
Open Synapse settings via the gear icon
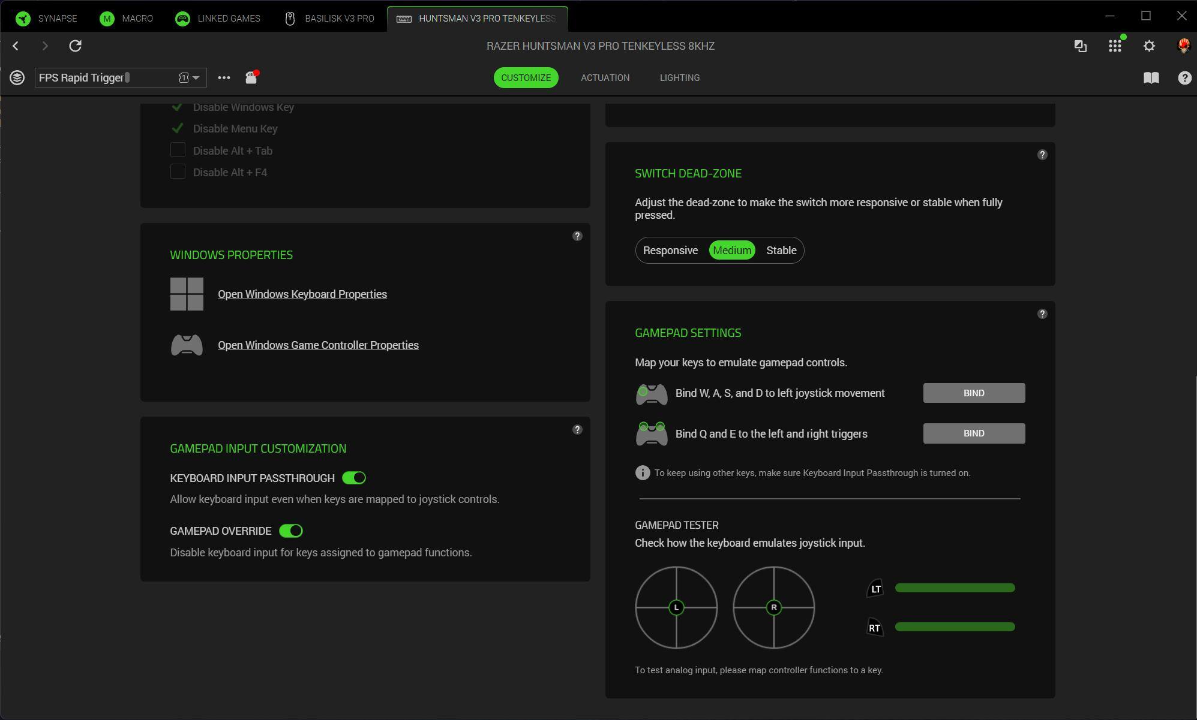coord(1148,46)
